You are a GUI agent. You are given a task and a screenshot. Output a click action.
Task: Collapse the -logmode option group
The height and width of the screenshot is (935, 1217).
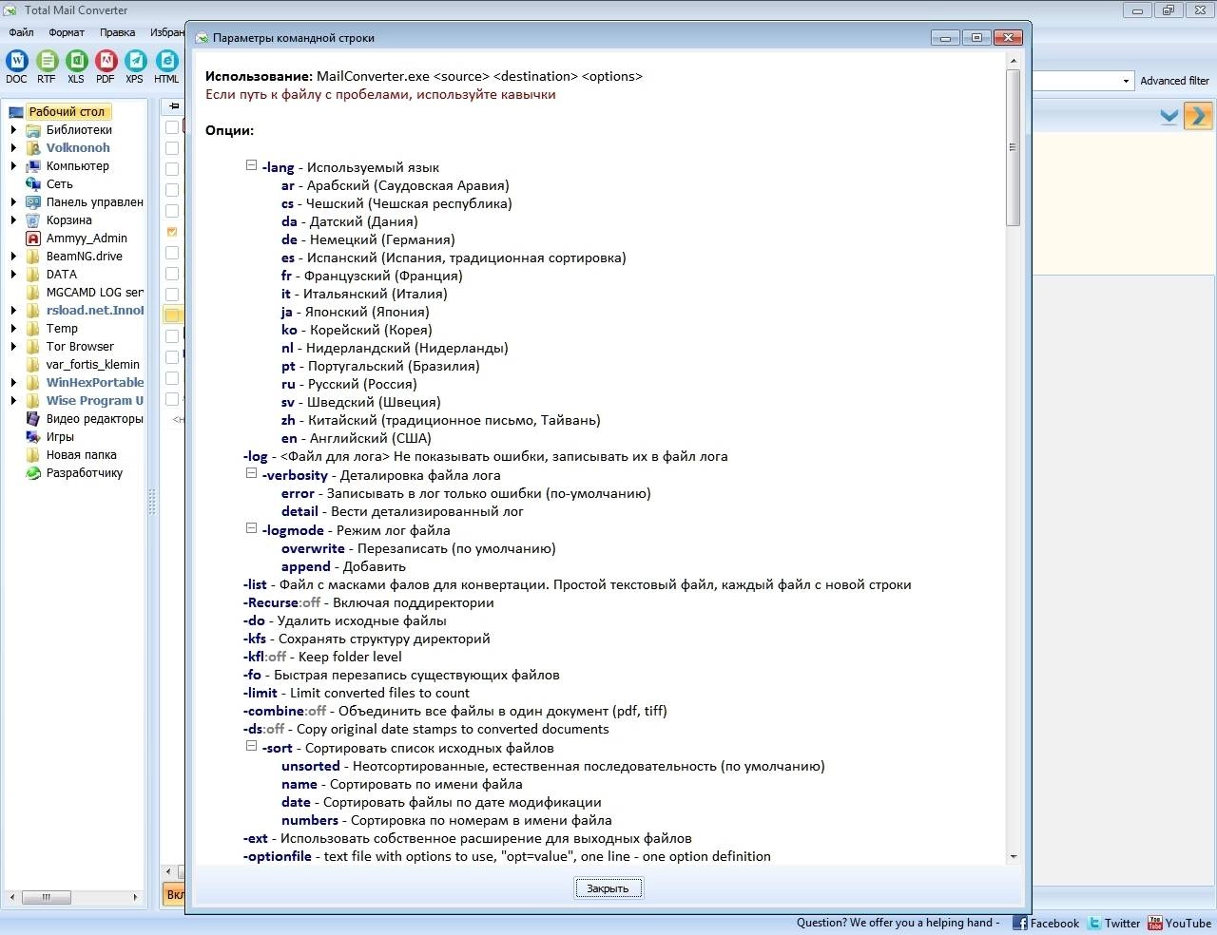pyautogui.click(x=251, y=528)
